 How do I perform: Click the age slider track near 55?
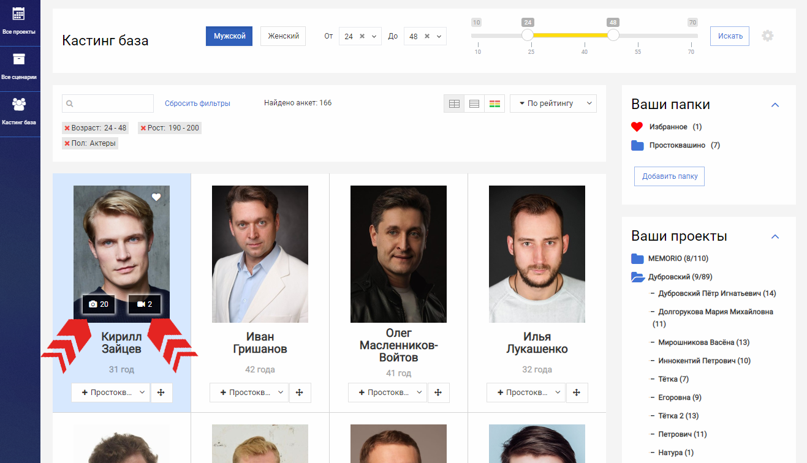[x=638, y=36]
